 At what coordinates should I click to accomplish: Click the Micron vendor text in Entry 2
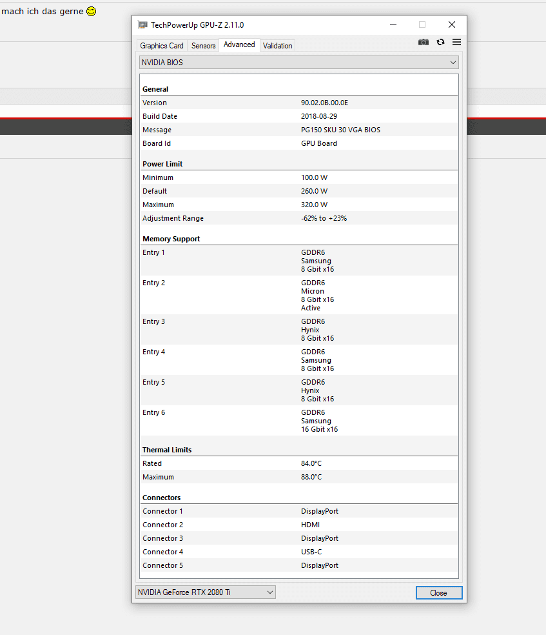pos(313,292)
